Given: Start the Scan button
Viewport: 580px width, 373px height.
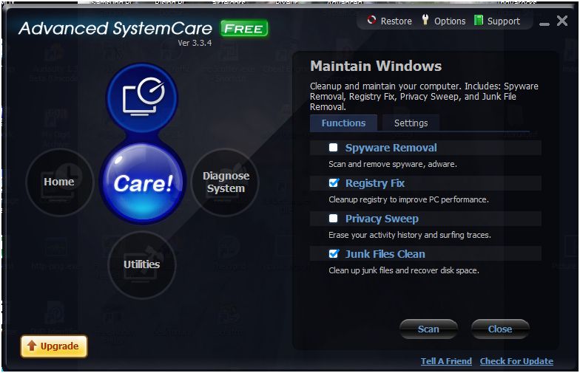Looking at the screenshot, I should (428, 329).
